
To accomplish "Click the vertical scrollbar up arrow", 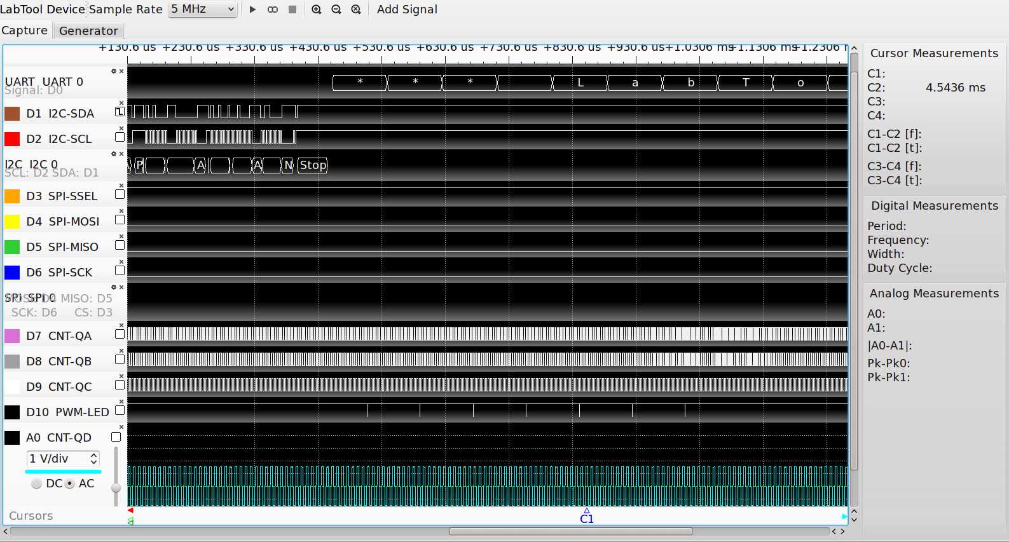I will (x=855, y=48).
